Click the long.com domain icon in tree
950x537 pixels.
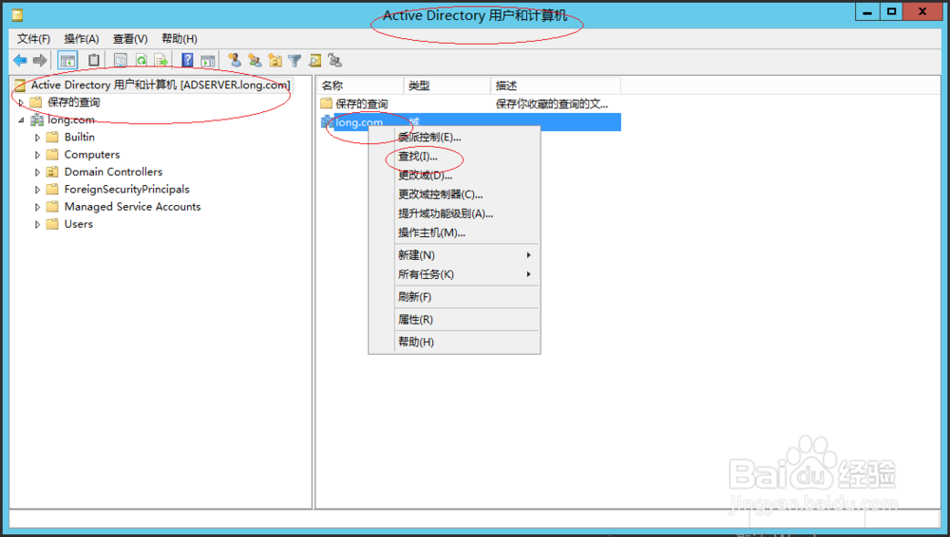pos(37,120)
